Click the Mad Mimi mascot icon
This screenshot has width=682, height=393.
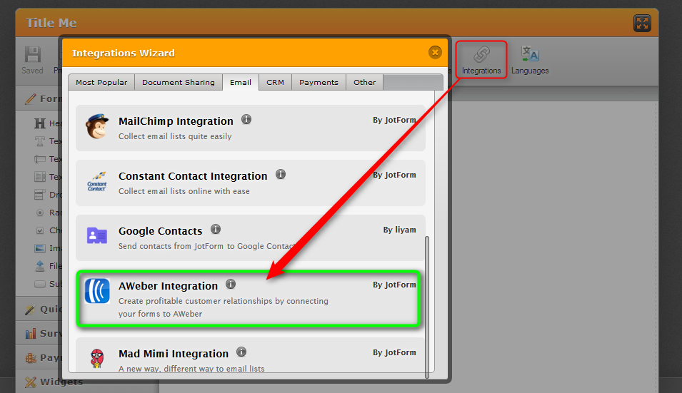click(x=97, y=359)
